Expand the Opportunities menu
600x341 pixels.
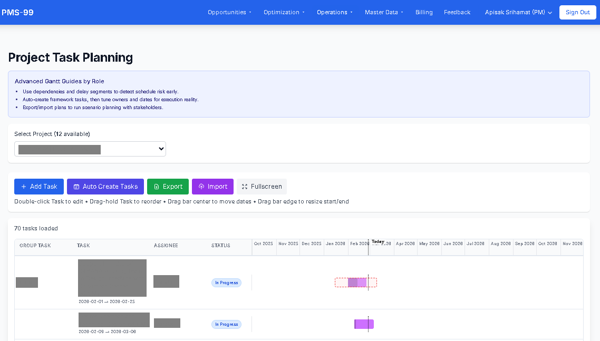(229, 12)
